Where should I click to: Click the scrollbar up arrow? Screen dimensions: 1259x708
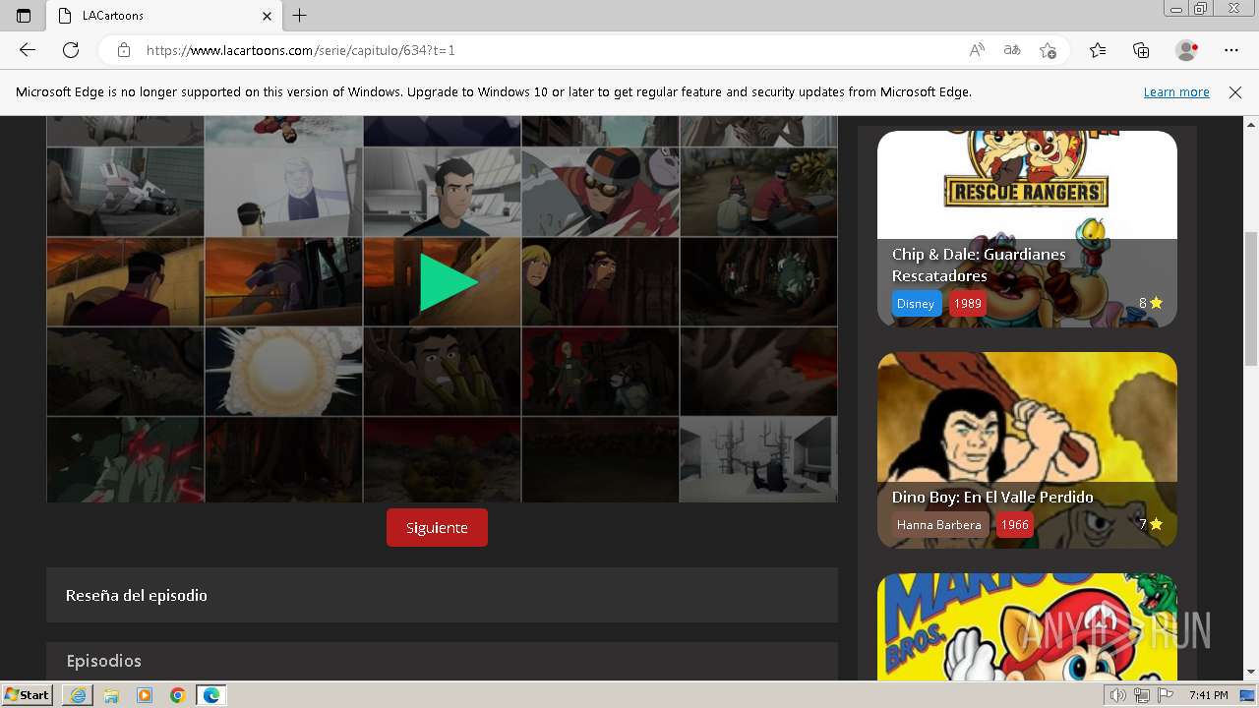(x=1251, y=125)
